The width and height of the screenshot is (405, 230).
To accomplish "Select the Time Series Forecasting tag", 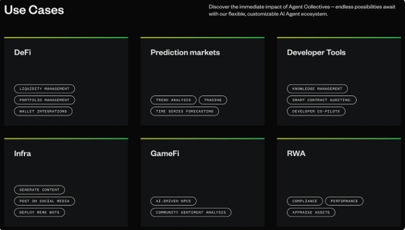I will click(184, 111).
